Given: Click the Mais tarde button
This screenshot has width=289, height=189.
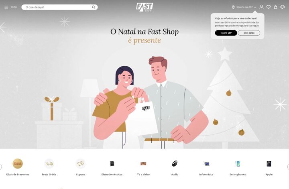Looking at the screenshot, I should (249, 33).
